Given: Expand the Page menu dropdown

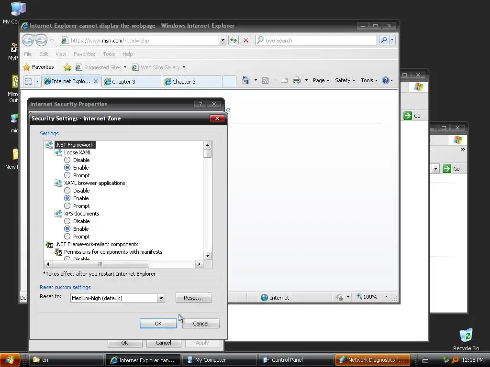Looking at the screenshot, I should pos(321,80).
